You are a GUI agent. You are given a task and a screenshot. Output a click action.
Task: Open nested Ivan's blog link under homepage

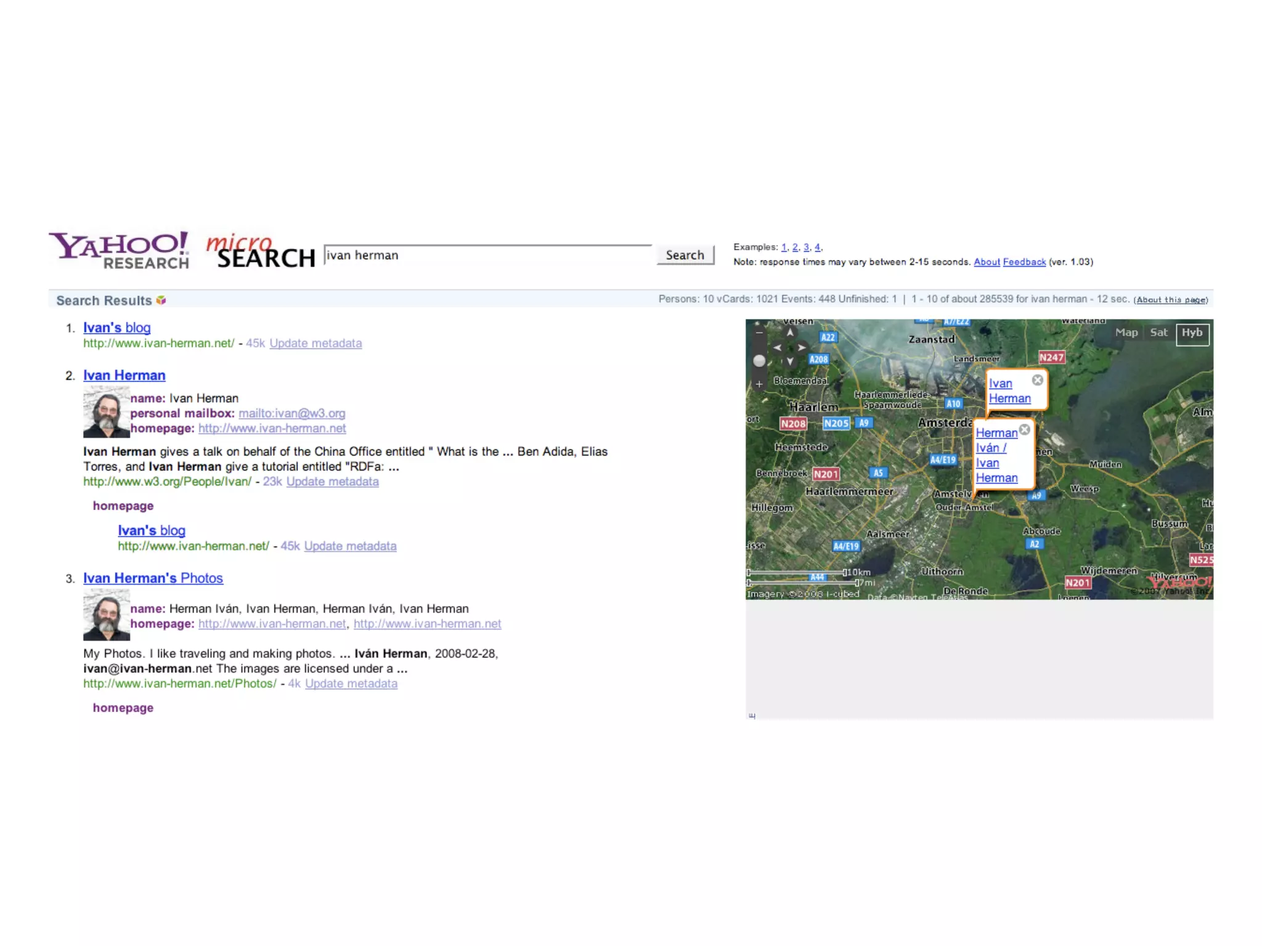[152, 530]
